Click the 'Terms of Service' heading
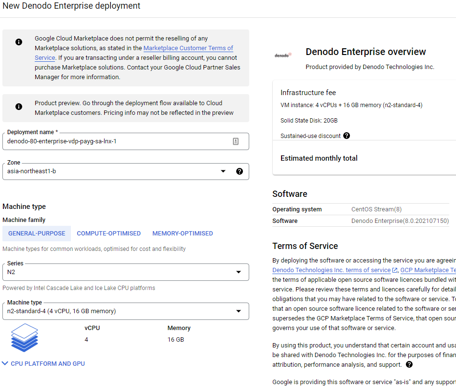The height and width of the screenshot is (387, 456). pos(305,246)
